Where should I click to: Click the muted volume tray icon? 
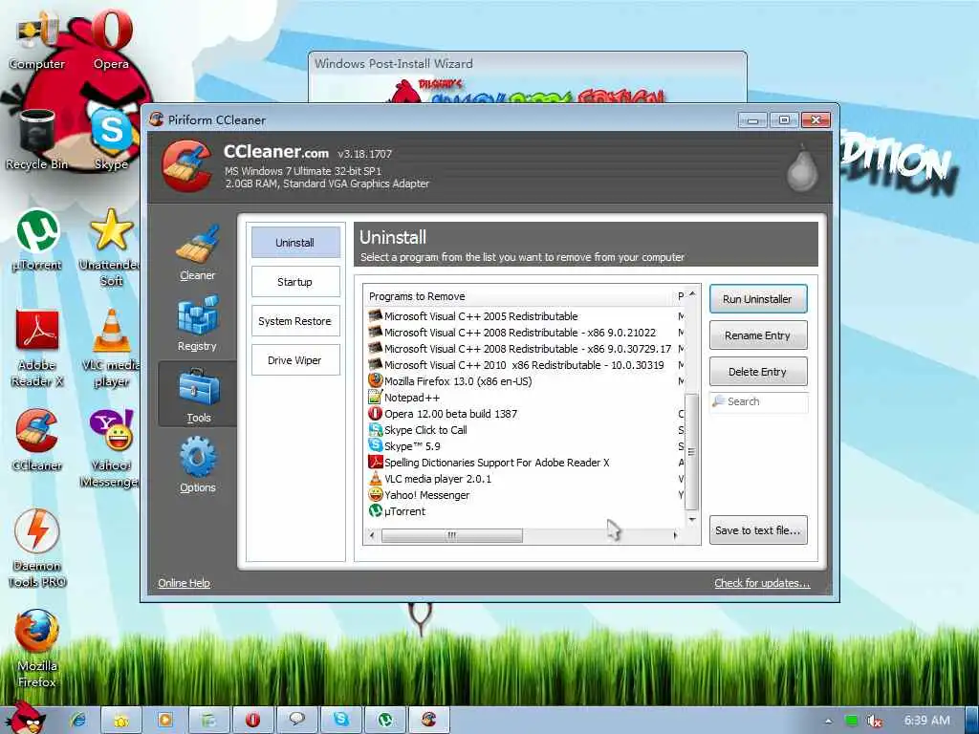tap(875, 721)
